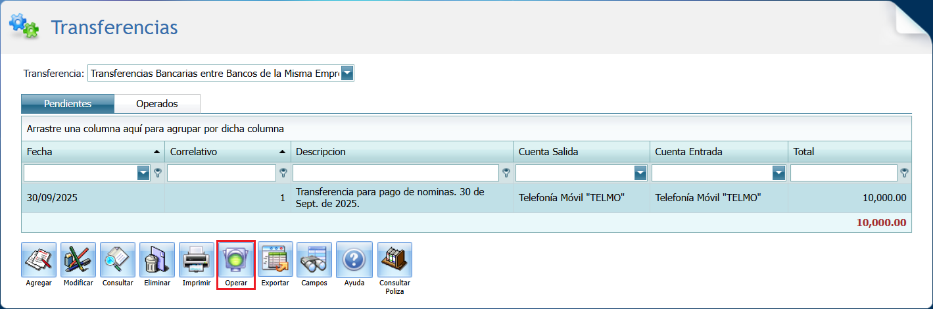Screen dimensions: 933x309
Task: Click the Ayuda question mark icon
Action: tap(354, 260)
